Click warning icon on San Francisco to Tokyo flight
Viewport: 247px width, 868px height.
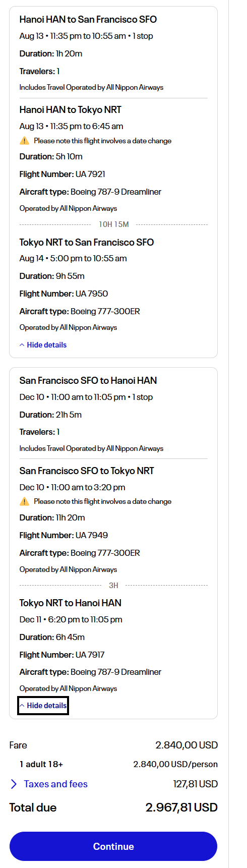click(x=24, y=501)
